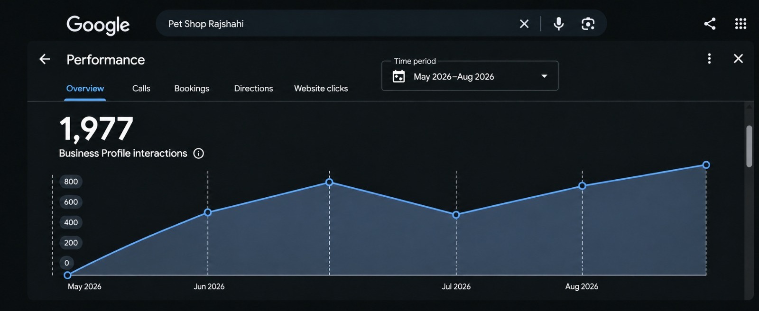Click the May 2026 axis label
The width and height of the screenshot is (759, 311).
coord(84,286)
